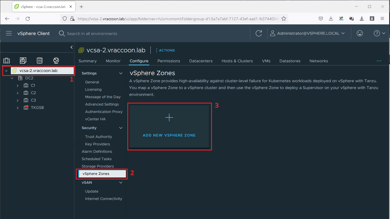The width and height of the screenshot is (390, 219).
Task: Show more tabs via ellipsis
Action: coord(379,61)
